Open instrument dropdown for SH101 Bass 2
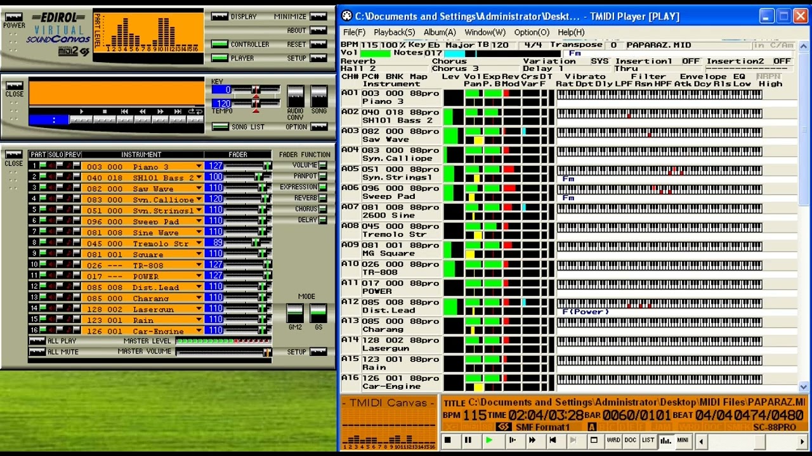 coord(199,177)
